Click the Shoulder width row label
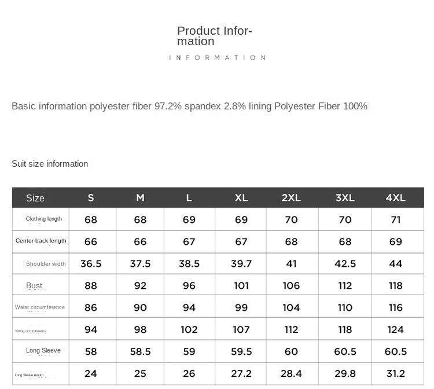 [x=46, y=264]
